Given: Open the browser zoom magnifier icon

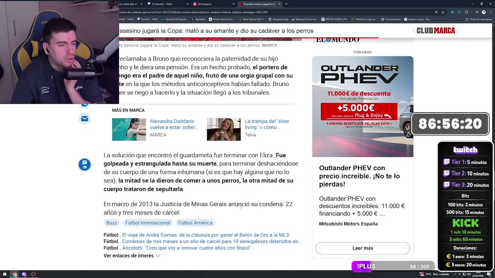Looking at the screenshot, I should click(x=436, y=12).
